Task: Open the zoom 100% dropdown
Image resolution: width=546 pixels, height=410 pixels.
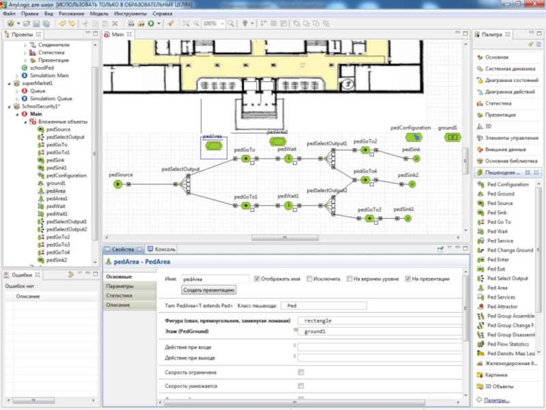Action: 222,23
